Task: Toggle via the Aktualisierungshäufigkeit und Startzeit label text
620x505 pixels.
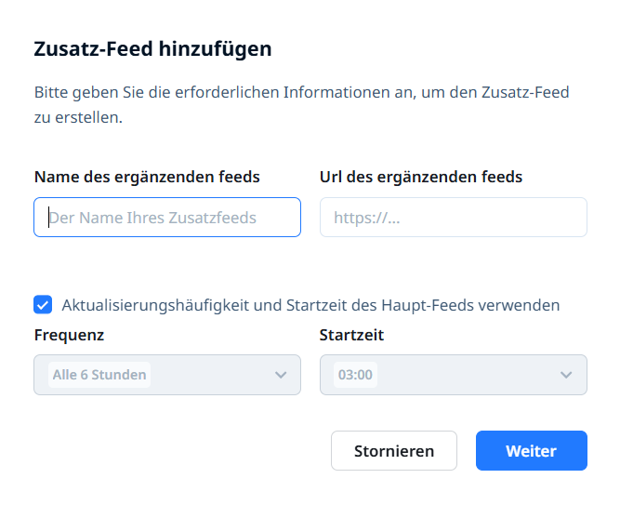Action: pyautogui.click(x=310, y=305)
